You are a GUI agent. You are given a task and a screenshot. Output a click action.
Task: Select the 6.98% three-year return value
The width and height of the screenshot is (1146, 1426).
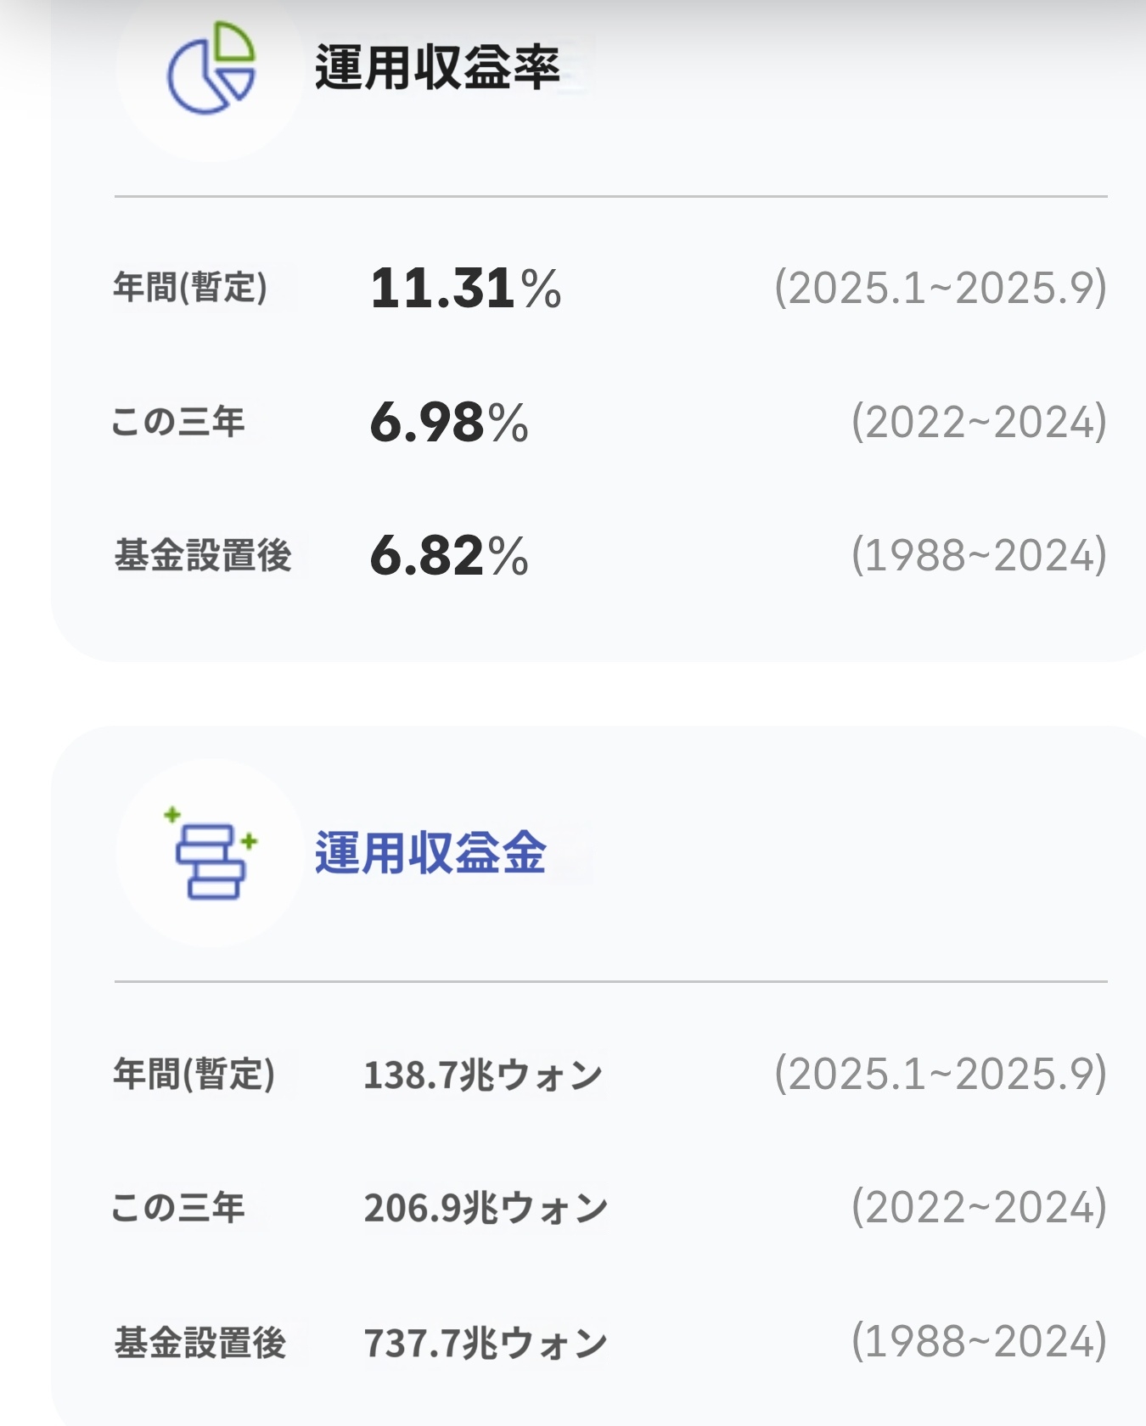[x=449, y=422]
